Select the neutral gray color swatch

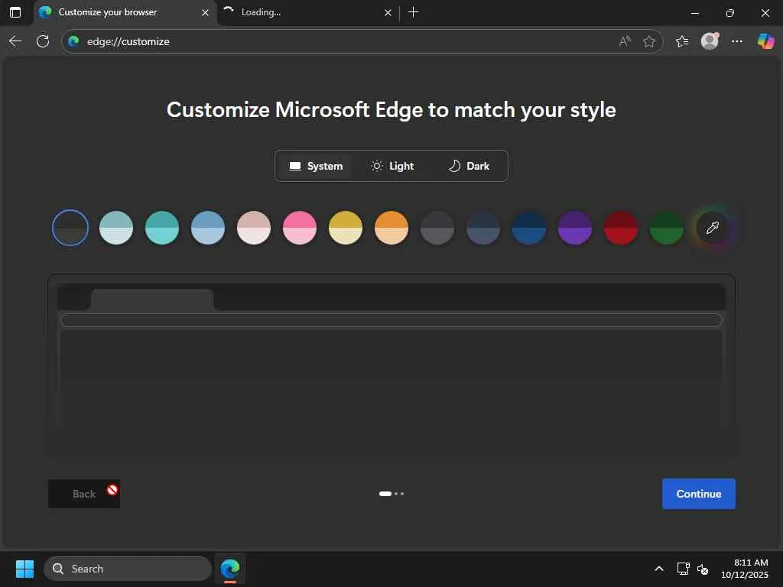pos(437,228)
